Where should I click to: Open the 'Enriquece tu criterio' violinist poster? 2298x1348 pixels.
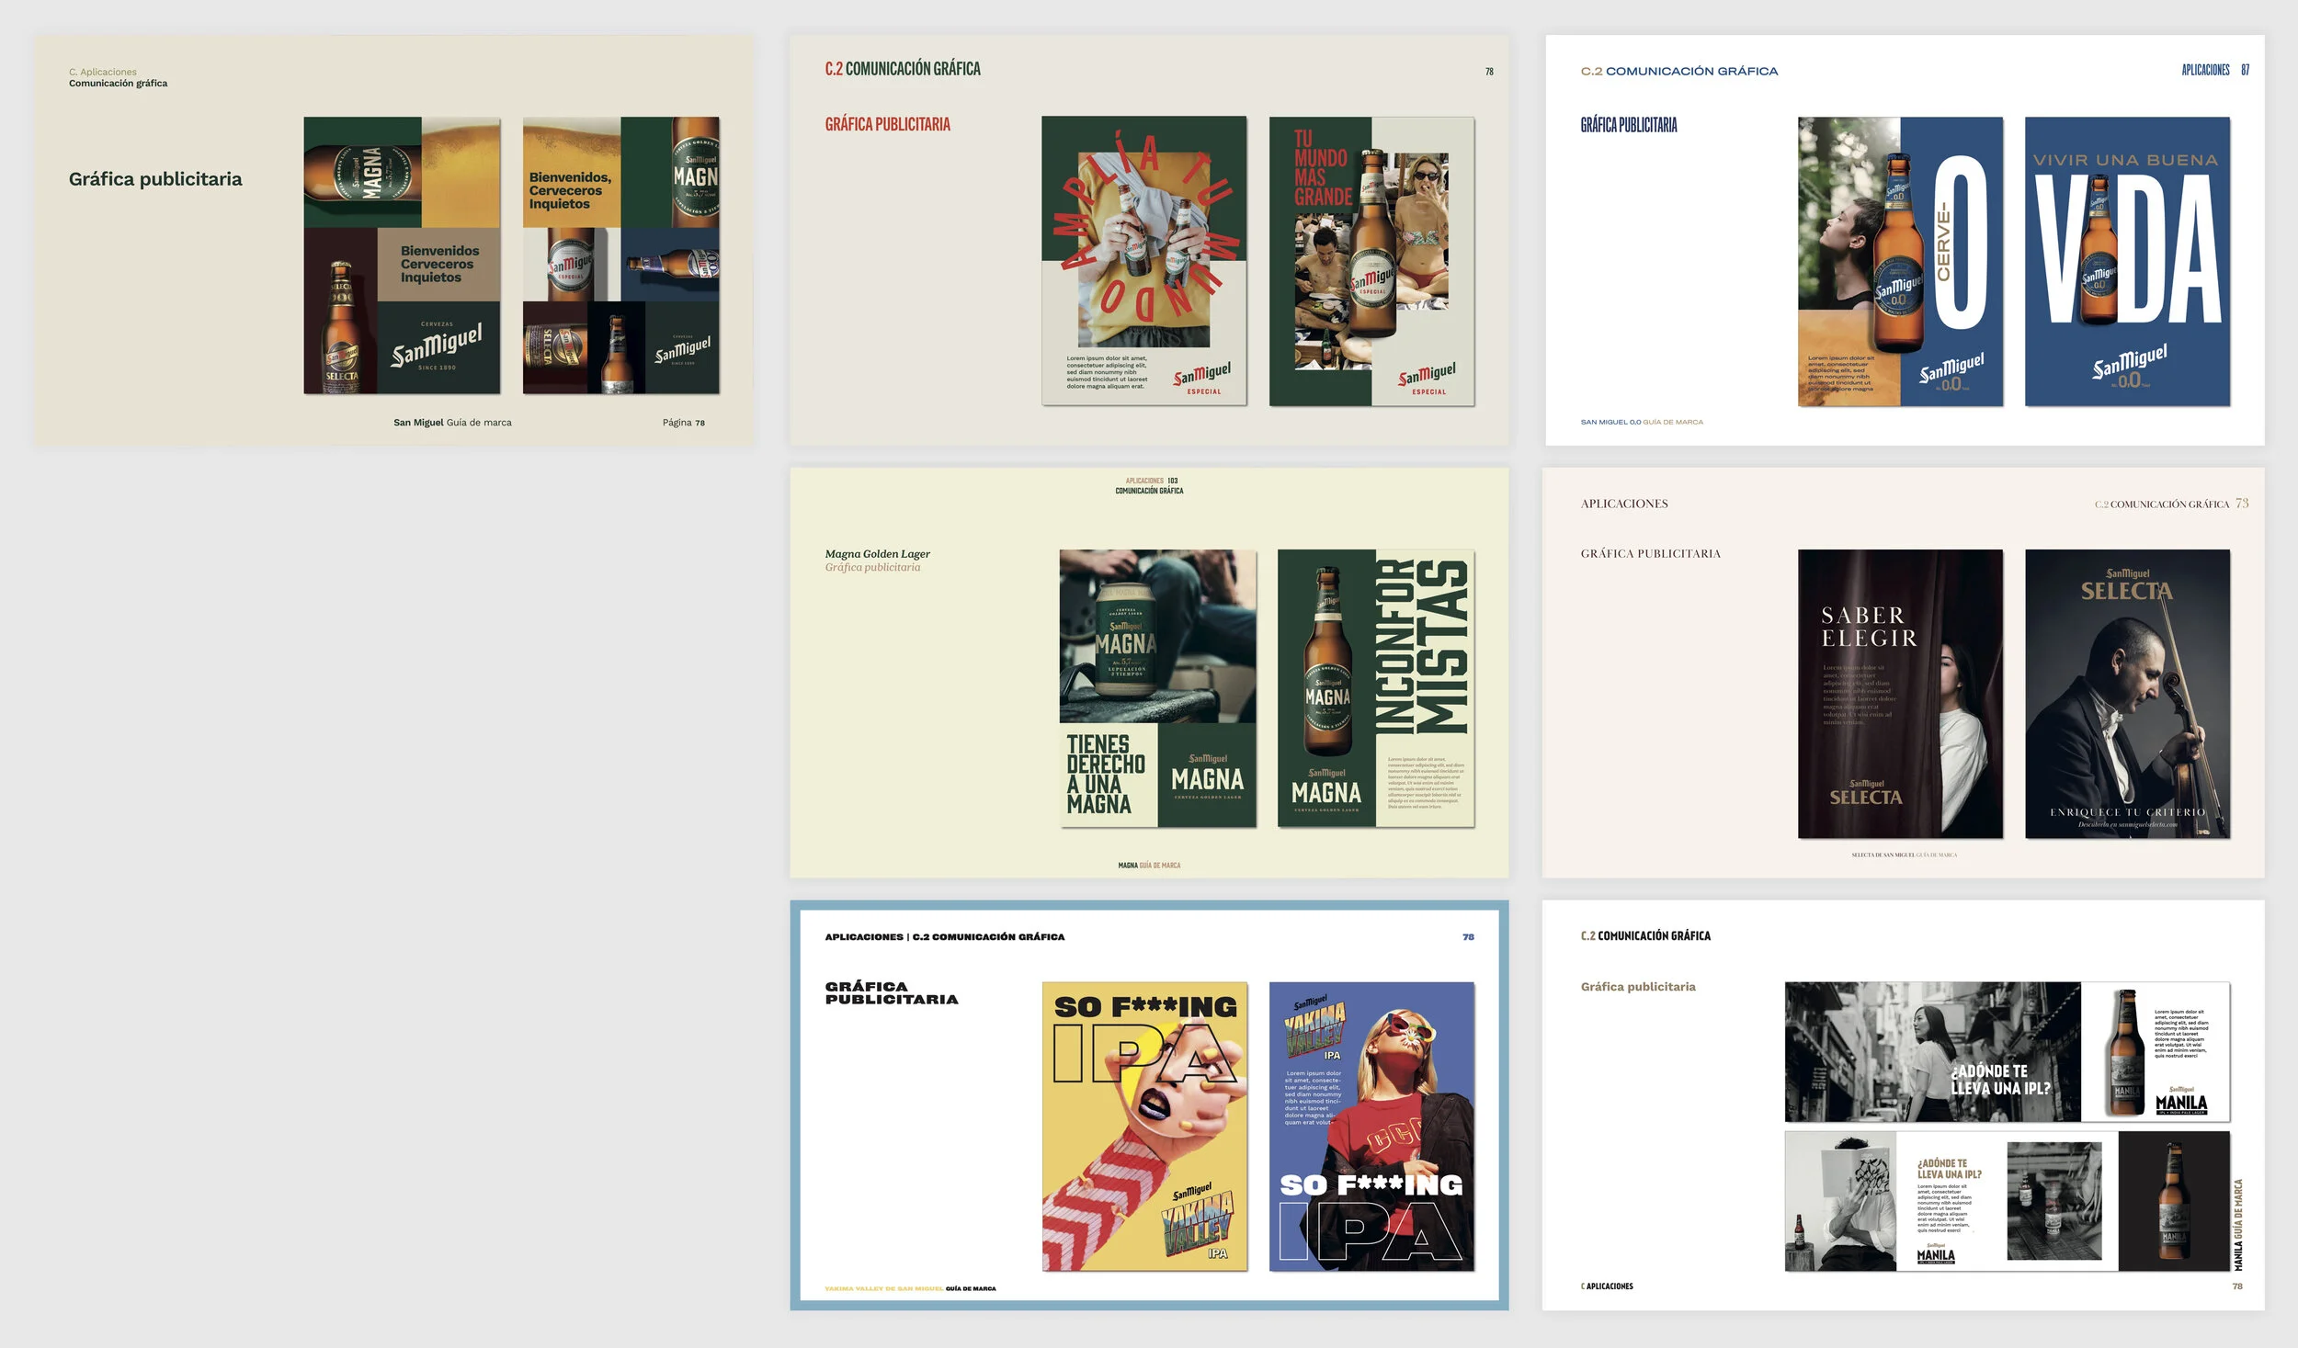pos(2128,694)
